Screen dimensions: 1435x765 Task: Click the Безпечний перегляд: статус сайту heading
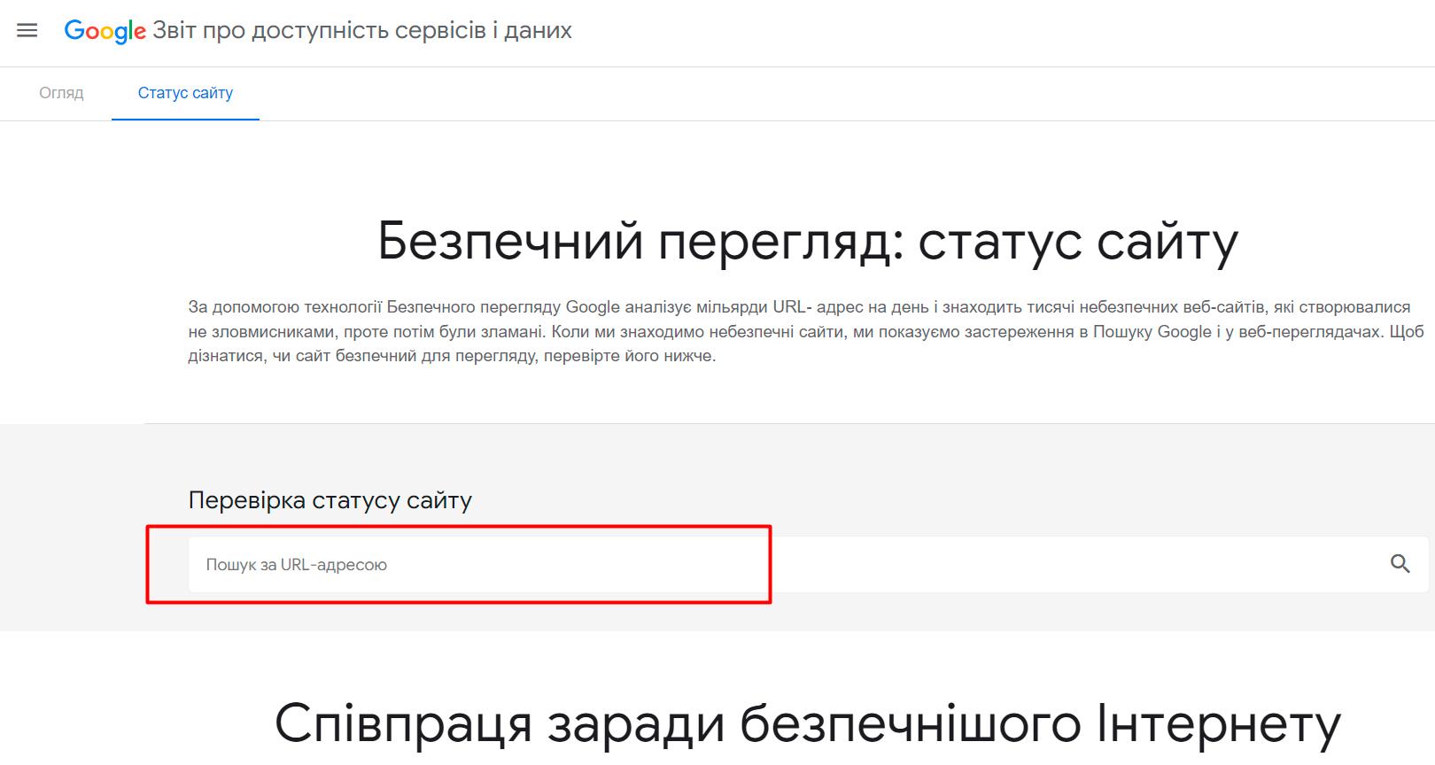(808, 241)
